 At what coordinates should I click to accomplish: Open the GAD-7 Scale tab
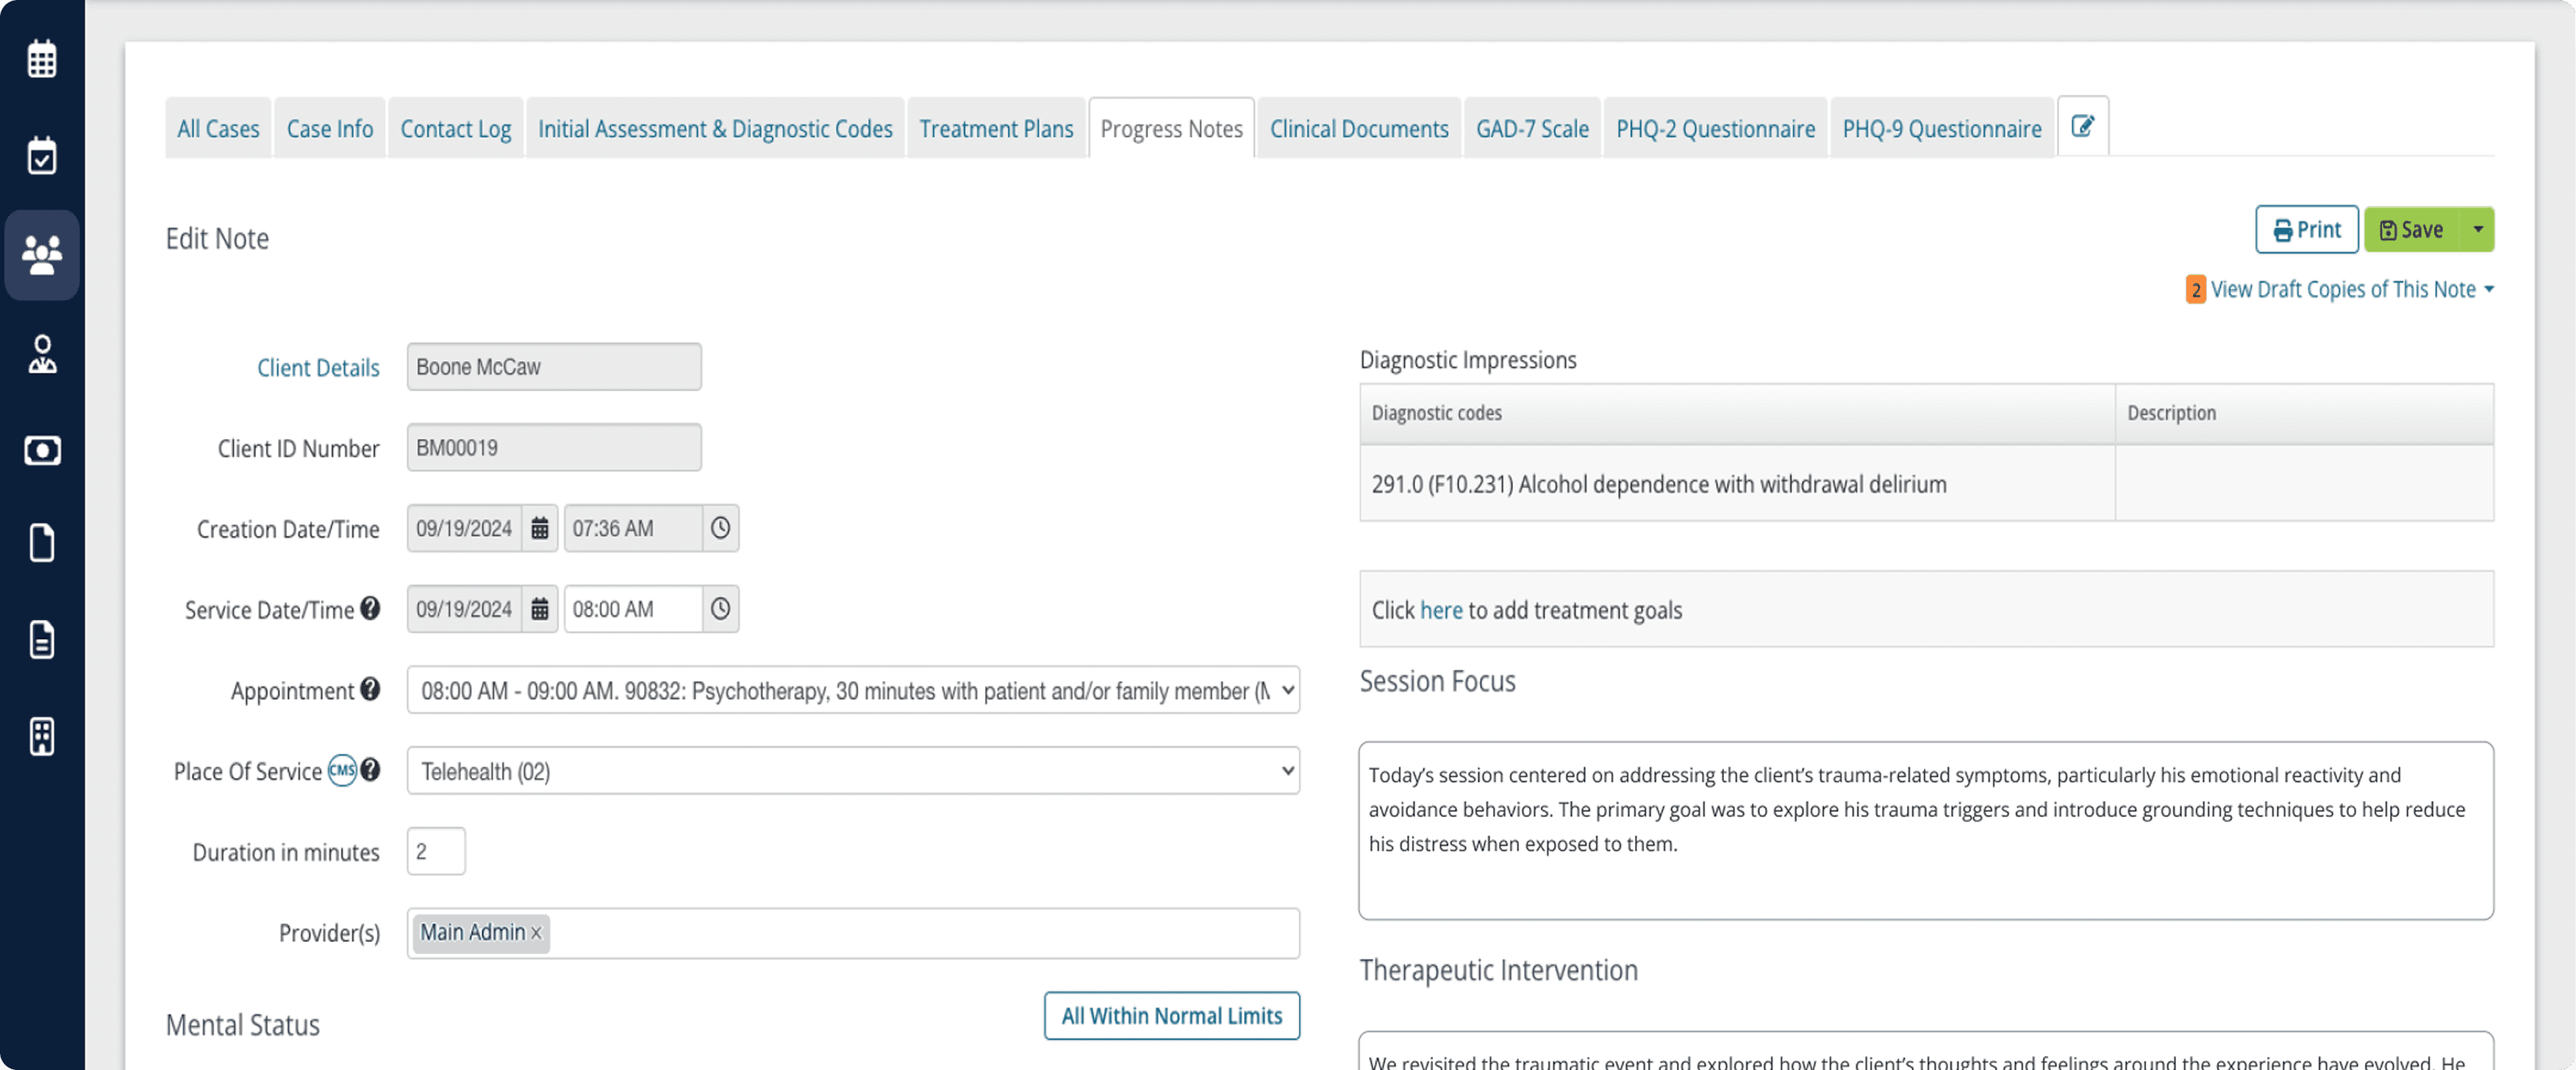pos(1532,127)
